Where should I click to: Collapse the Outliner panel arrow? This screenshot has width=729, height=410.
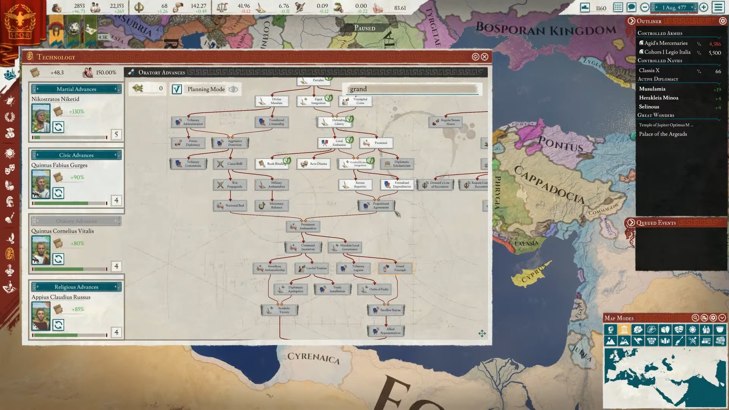point(631,21)
